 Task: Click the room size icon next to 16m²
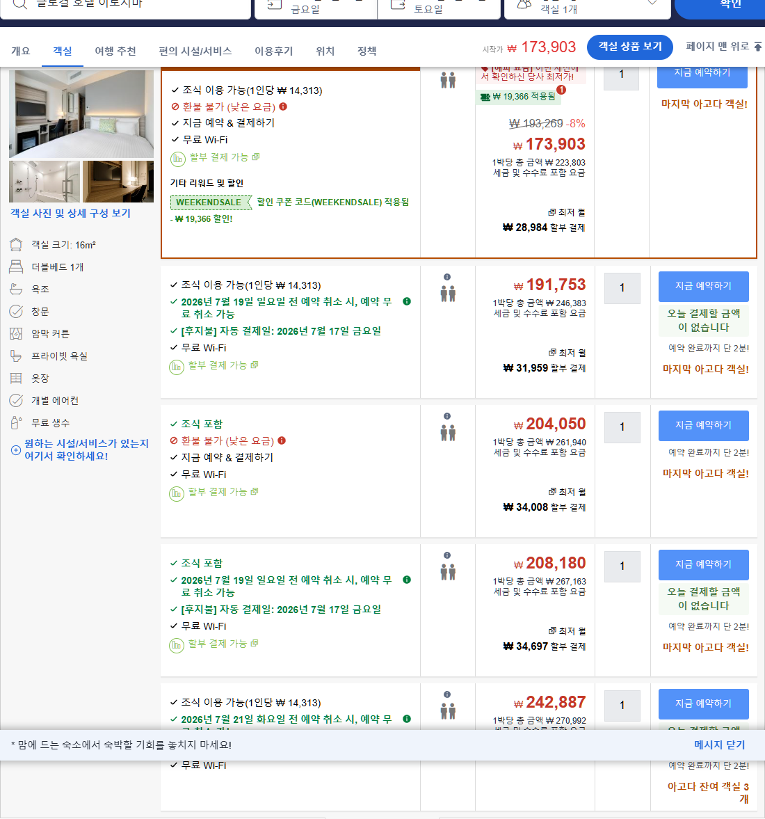16,244
